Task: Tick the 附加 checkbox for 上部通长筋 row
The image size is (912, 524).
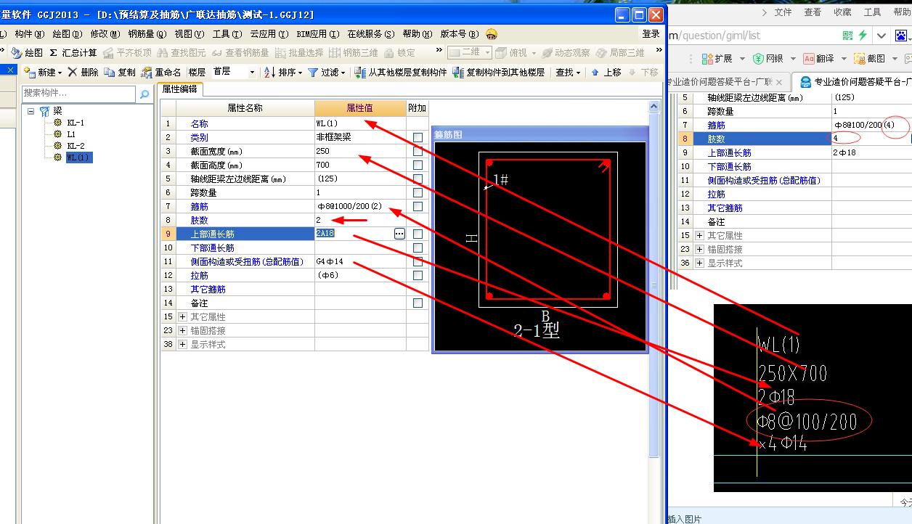Action: [x=418, y=234]
